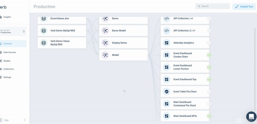Click into the Search field
Image resolution: width=257 pixels, height=124 pixels.
tap(212, 6)
